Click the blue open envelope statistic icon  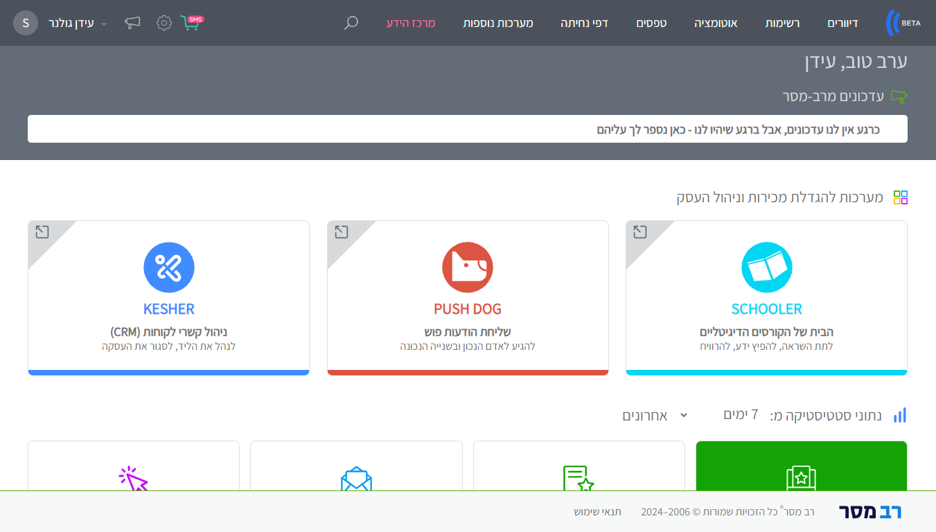point(356,479)
